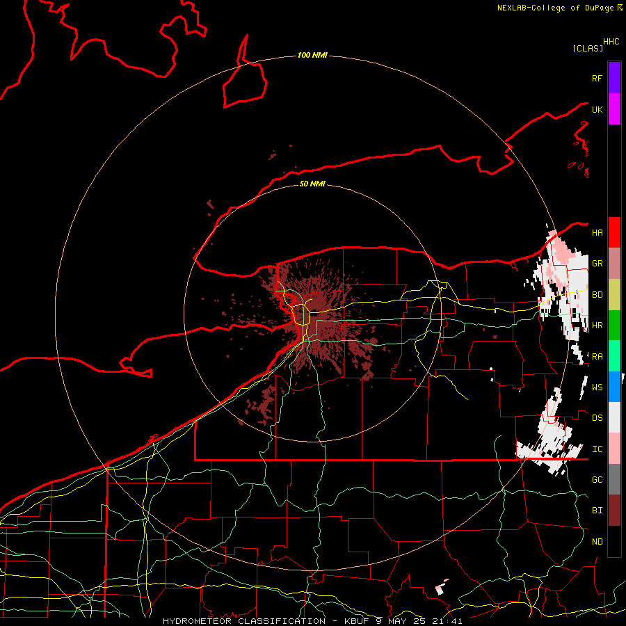Click the BI legend label
This screenshot has height=626, width=626.
pos(597,511)
